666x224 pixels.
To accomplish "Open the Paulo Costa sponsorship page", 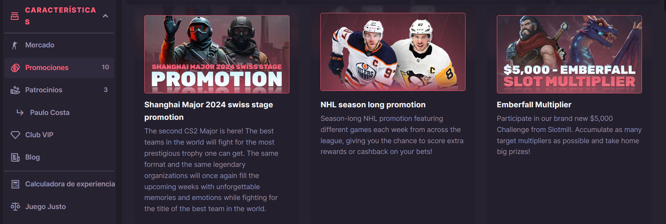I will (x=50, y=113).
